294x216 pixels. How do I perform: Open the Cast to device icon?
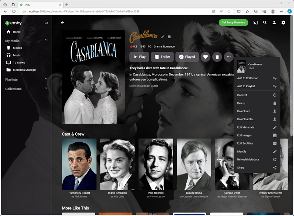[256, 22]
